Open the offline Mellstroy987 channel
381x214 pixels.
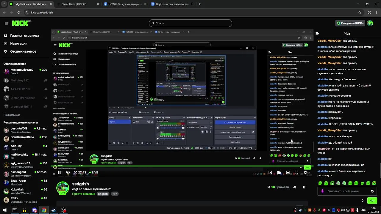(25, 81)
